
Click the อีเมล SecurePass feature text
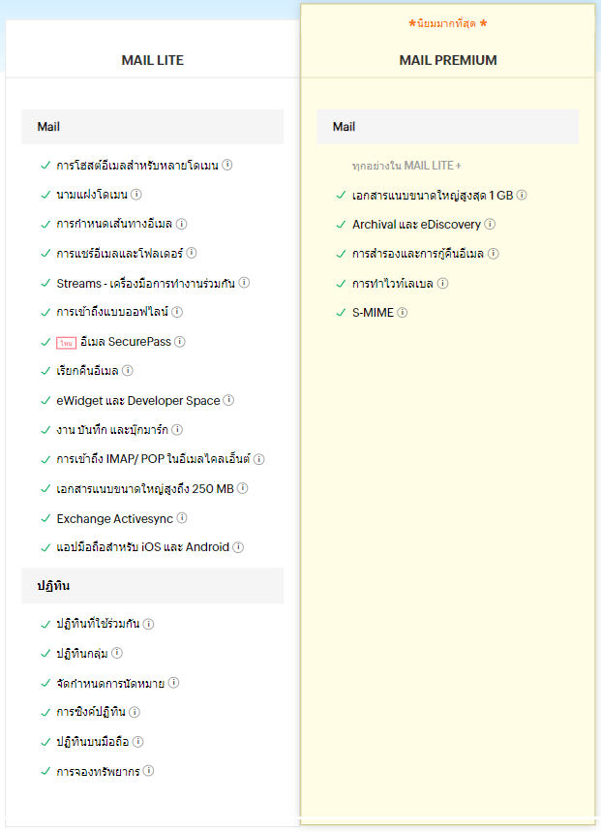(x=126, y=342)
